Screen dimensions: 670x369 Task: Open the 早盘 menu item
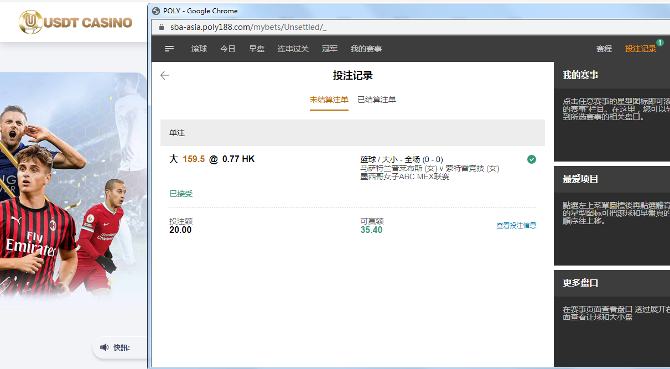pos(257,49)
